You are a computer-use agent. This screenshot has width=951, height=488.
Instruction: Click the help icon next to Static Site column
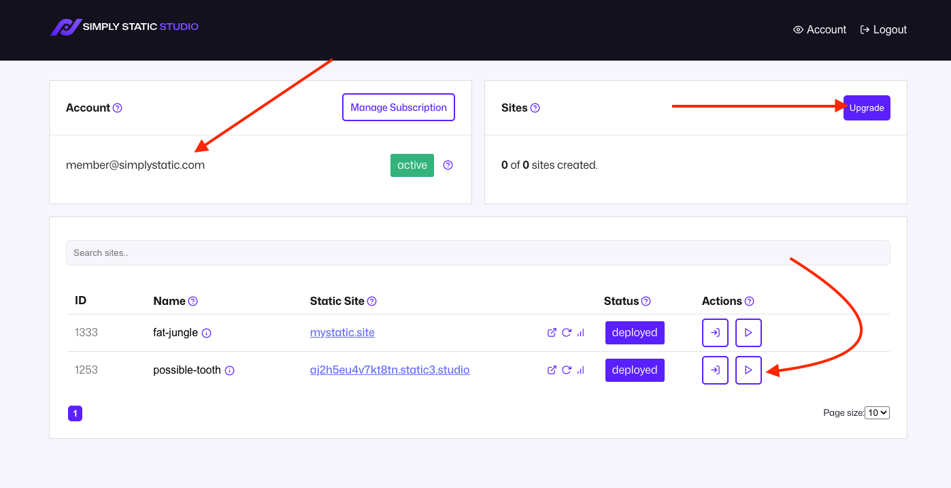[x=372, y=302]
